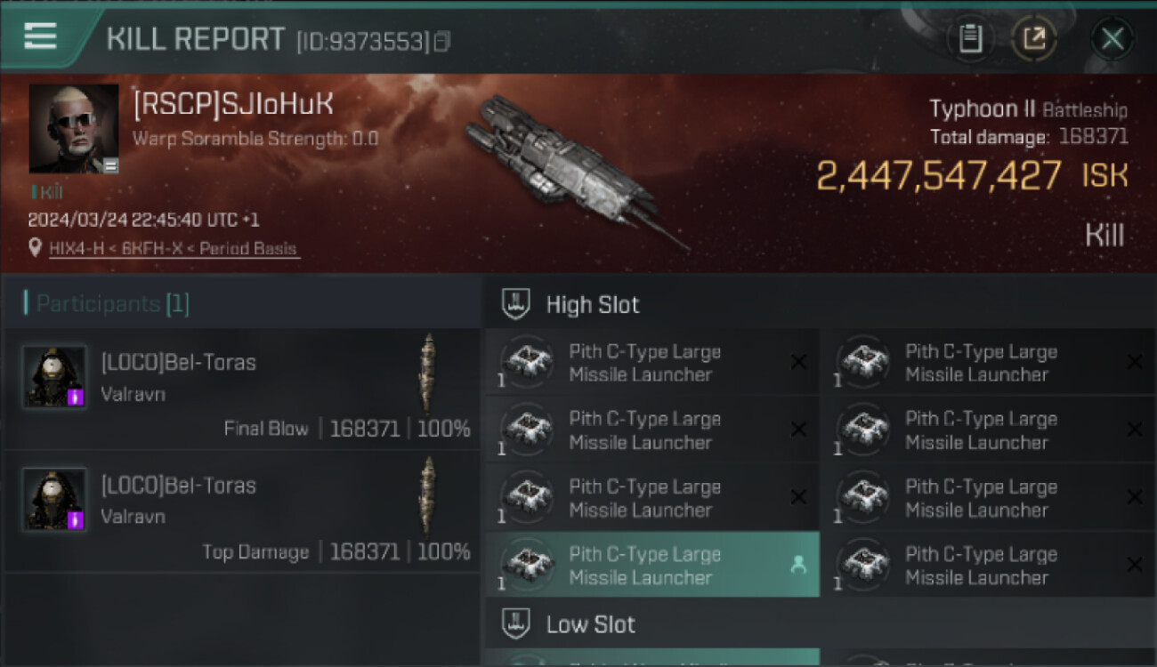This screenshot has width=1157, height=667.
Task: Click X on first left-column launcher
Action: pyautogui.click(x=798, y=362)
